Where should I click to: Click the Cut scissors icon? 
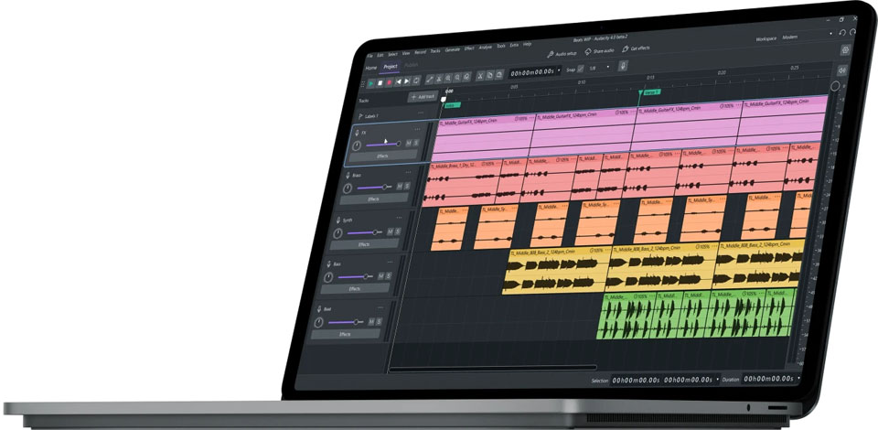point(479,76)
